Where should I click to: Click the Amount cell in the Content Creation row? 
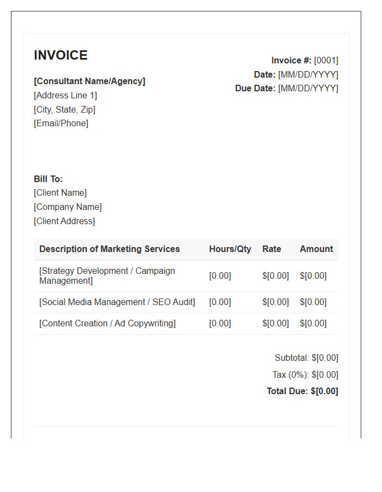313,324
